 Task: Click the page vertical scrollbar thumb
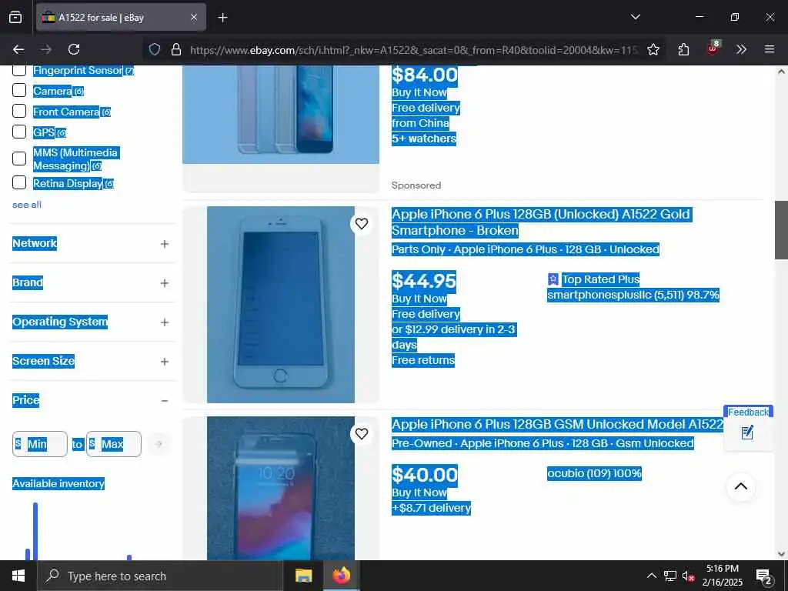pyautogui.click(x=781, y=230)
